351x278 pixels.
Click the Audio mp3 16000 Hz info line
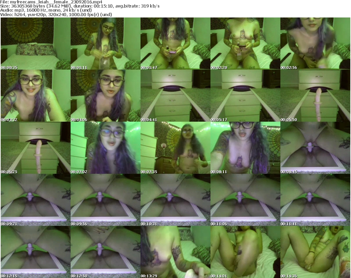click(46, 10)
